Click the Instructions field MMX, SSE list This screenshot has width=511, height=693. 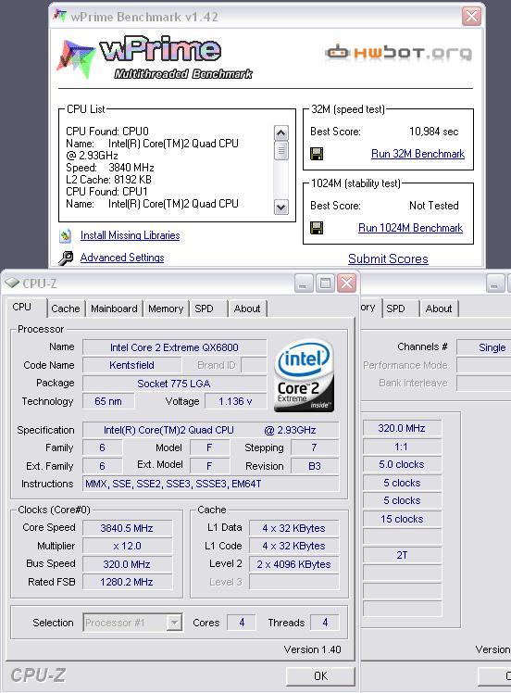211,484
